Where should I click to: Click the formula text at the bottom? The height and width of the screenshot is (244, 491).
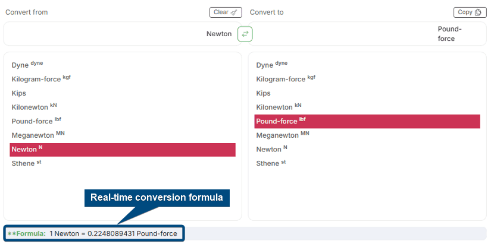113,234
